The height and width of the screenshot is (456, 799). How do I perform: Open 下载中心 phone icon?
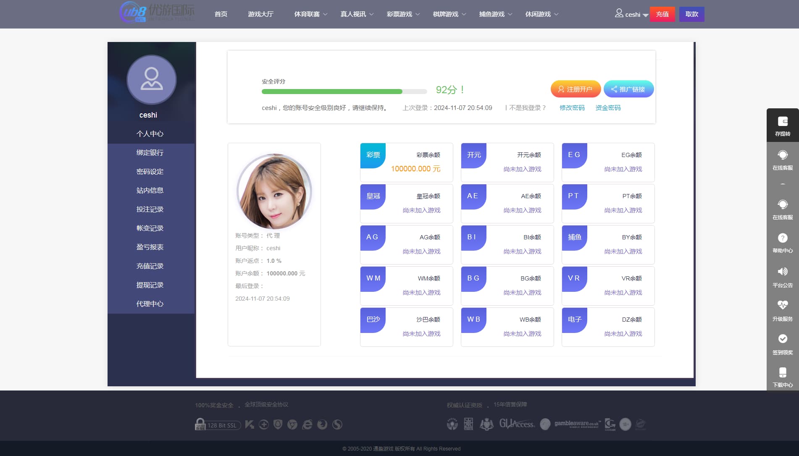[x=782, y=372]
